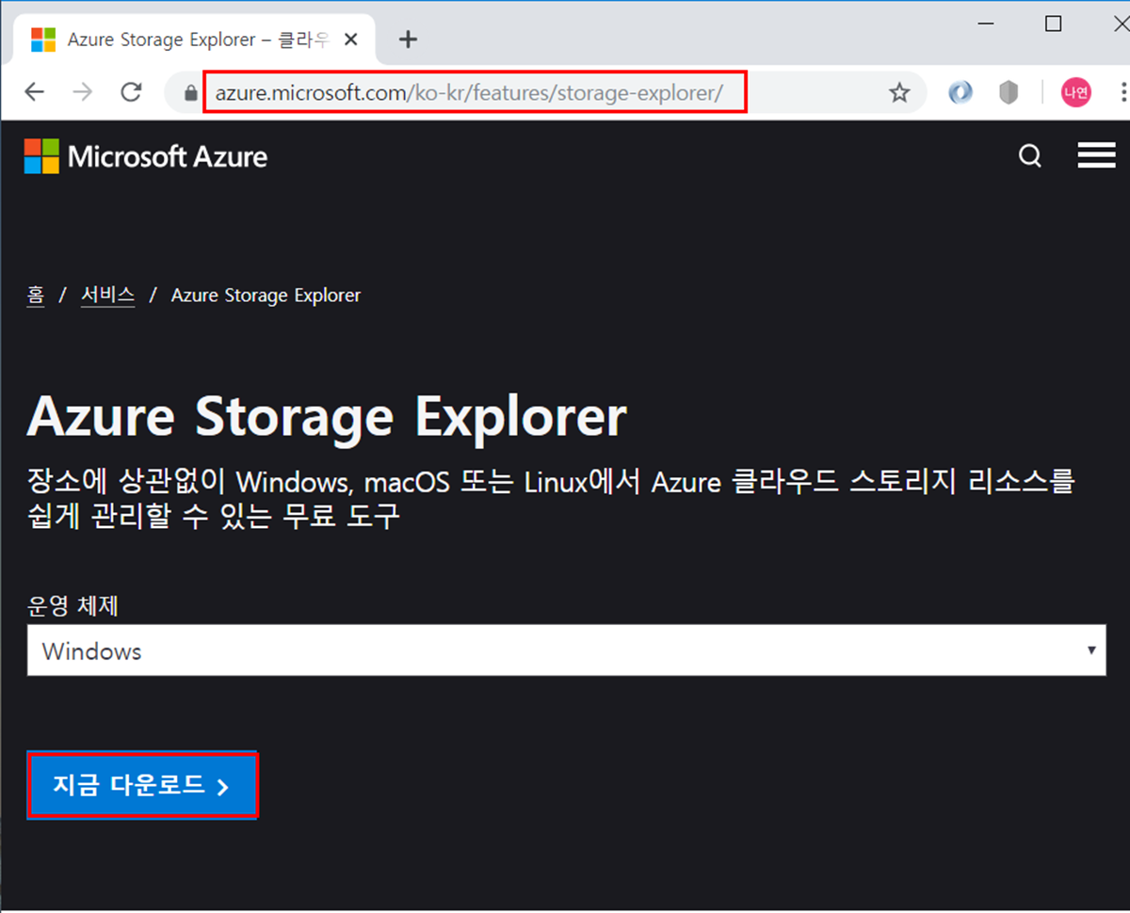
Task: Maximize the browser window
Action: (x=1054, y=24)
